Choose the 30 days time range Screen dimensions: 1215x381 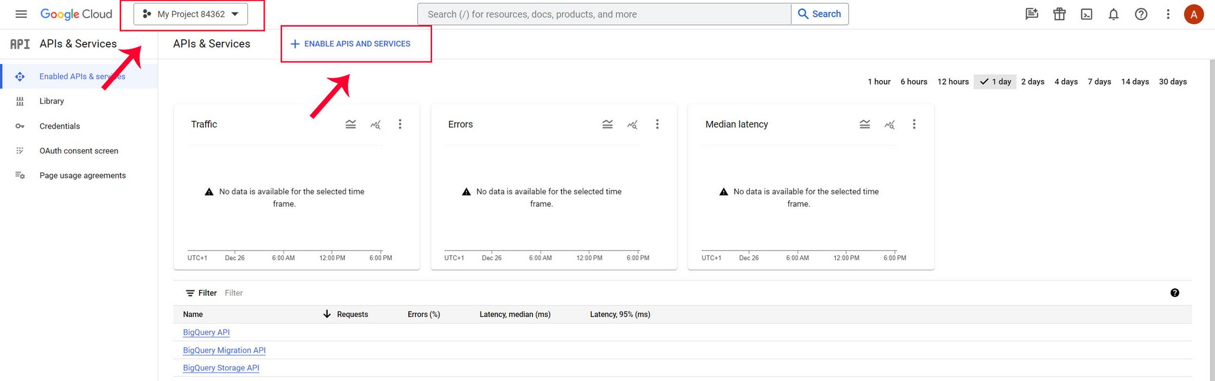(x=1173, y=82)
